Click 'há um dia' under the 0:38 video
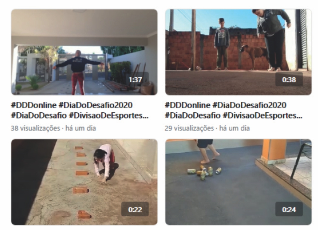Screen dimensions: 318x230 234,128
